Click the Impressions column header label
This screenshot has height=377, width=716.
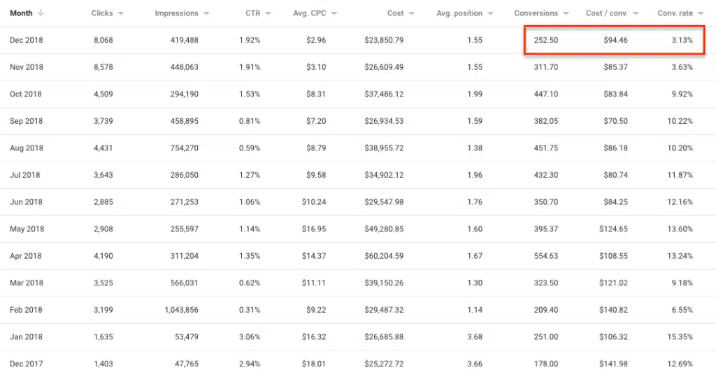pyautogui.click(x=176, y=13)
